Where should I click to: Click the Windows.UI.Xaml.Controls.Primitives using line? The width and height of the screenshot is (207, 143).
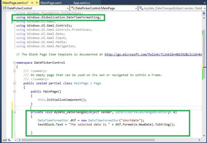(x=54, y=30)
